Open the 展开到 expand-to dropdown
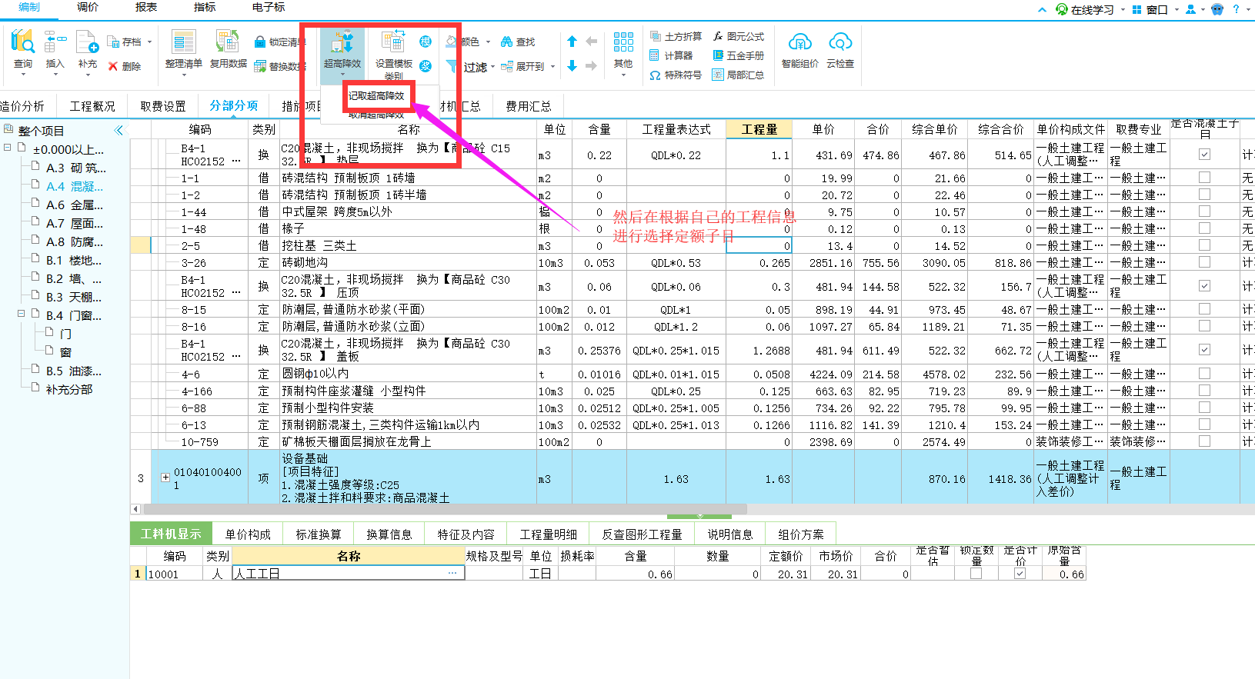 click(x=552, y=67)
